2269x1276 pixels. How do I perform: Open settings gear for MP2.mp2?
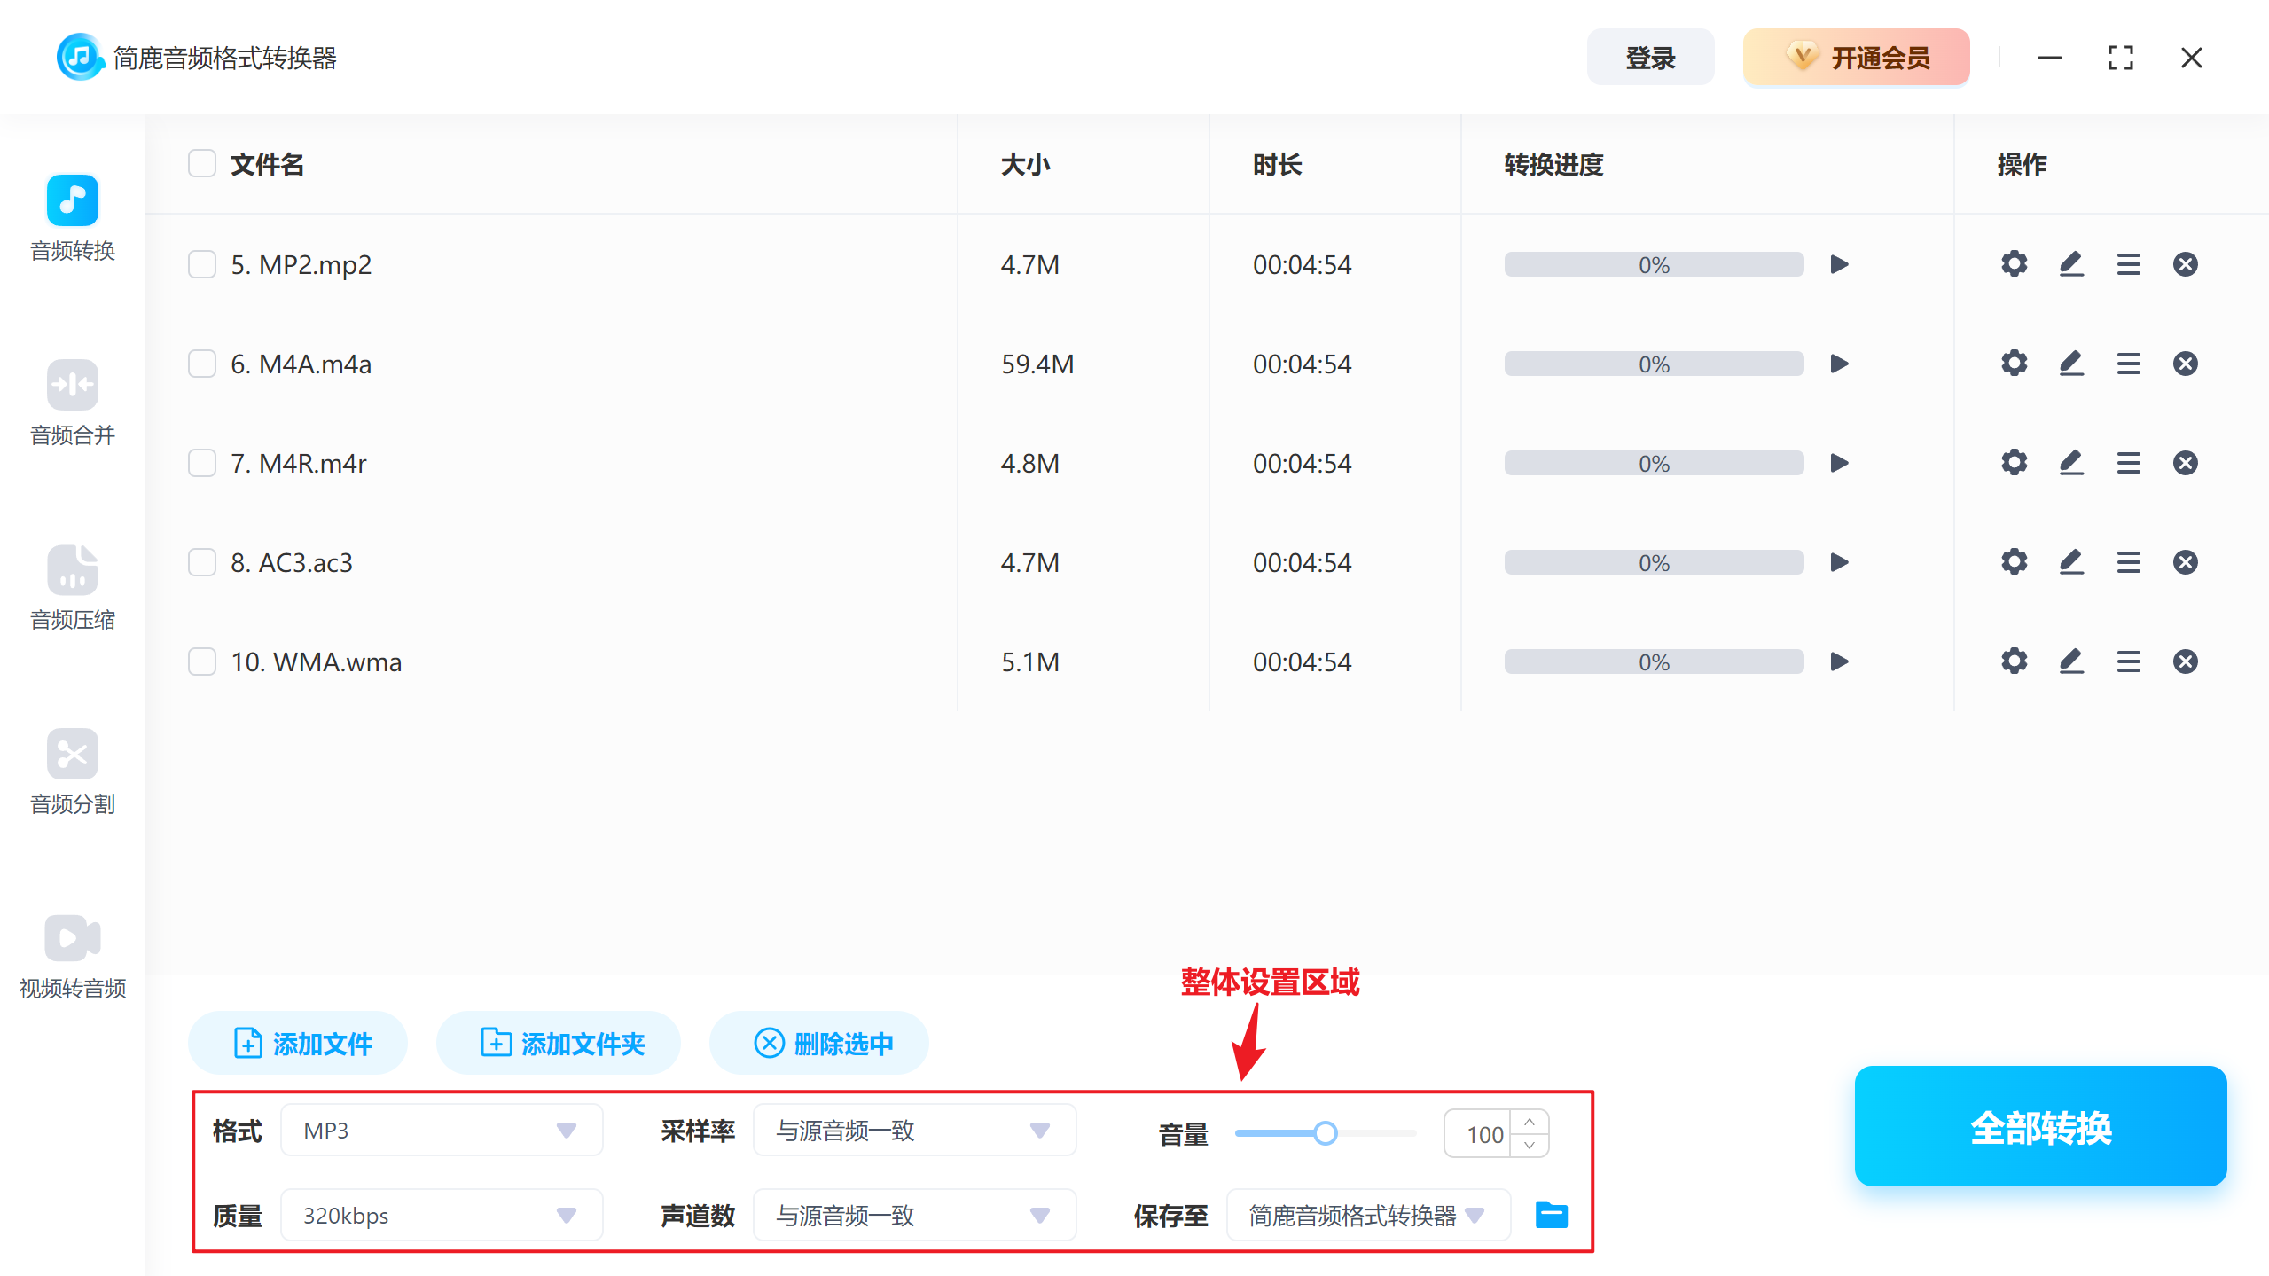[x=2014, y=263]
